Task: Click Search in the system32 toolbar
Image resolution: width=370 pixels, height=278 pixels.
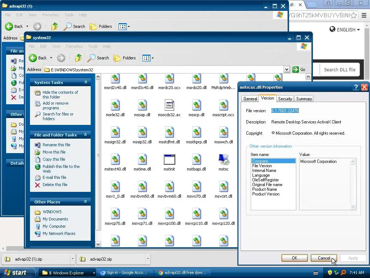Action: [x=98, y=58]
